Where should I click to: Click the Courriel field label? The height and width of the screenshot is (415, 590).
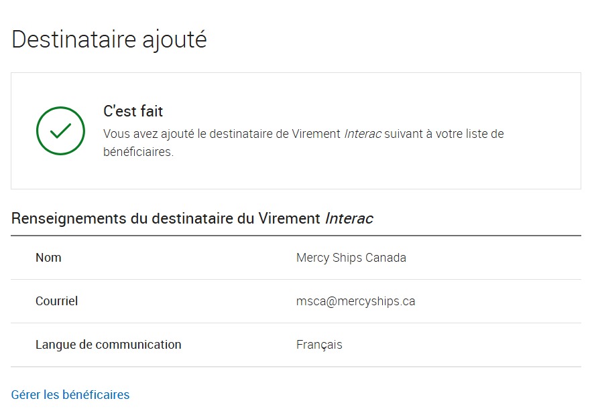click(57, 301)
